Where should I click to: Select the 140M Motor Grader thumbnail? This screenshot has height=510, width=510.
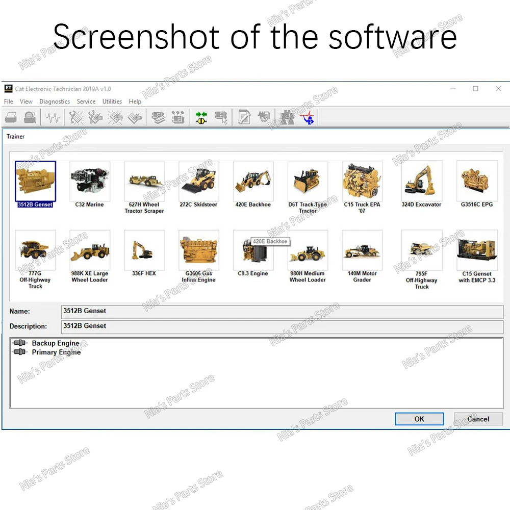tap(362, 250)
